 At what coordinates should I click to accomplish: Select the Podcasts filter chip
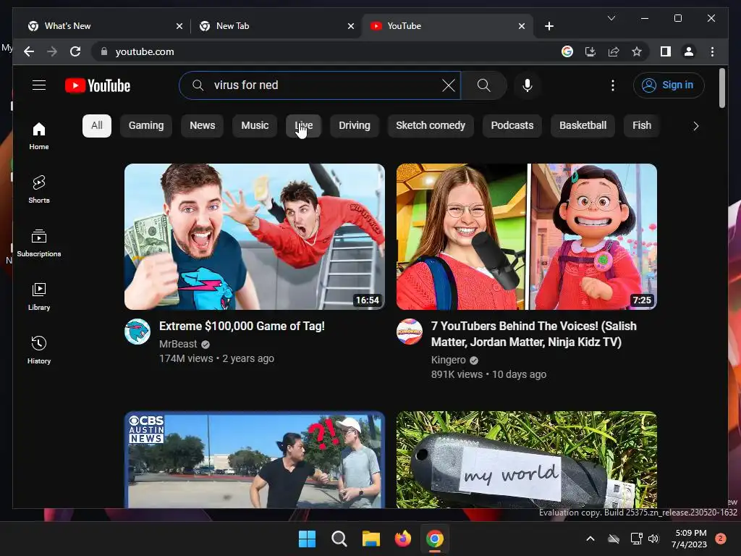click(512, 126)
